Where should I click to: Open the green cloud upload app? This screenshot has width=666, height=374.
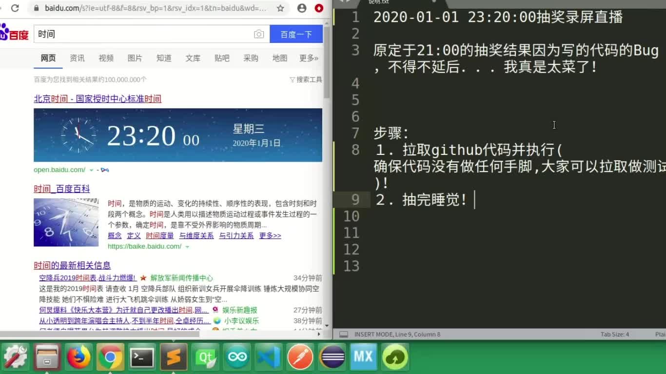point(395,357)
